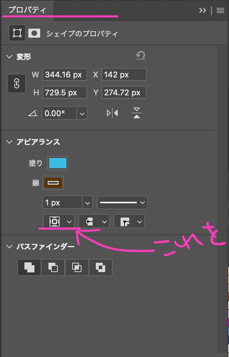Image resolution: width=229 pixels, height=357 pixels.
Task: Select the mask properties icon
Action: pos(34,33)
